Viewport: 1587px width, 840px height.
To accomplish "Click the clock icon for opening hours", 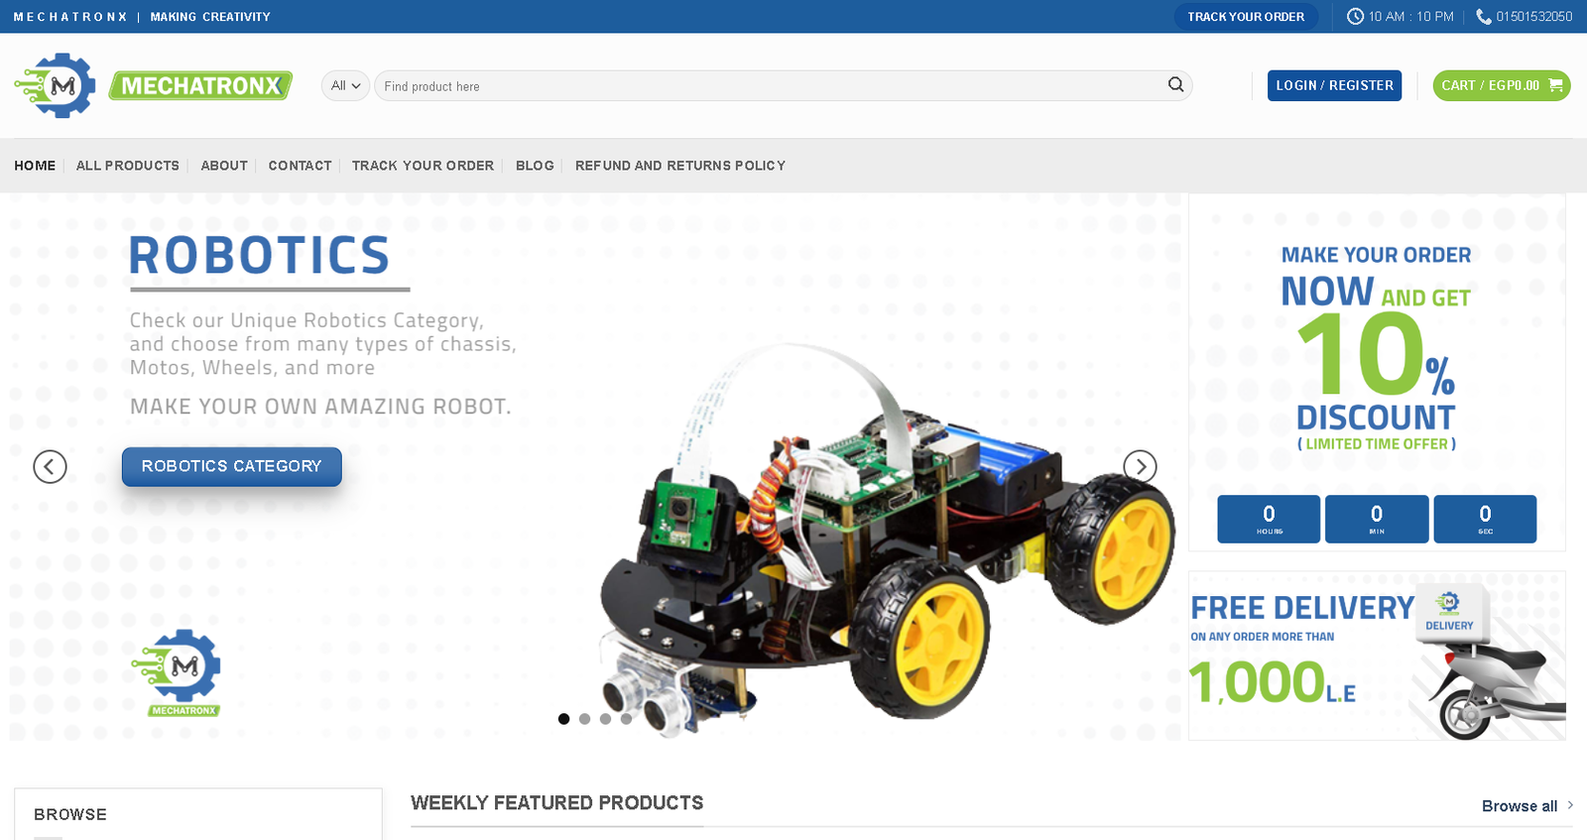I will [x=1355, y=17].
